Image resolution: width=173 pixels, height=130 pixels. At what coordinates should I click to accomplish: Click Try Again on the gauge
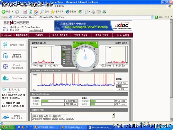79,43
